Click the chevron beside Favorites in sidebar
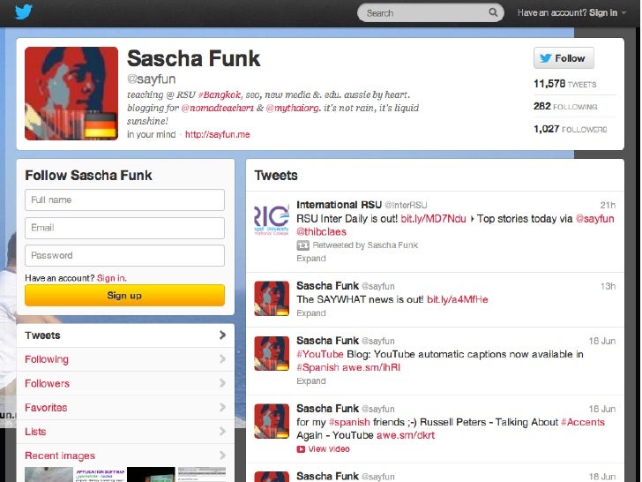This screenshot has height=482, width=642. click(x=222, y=407)
